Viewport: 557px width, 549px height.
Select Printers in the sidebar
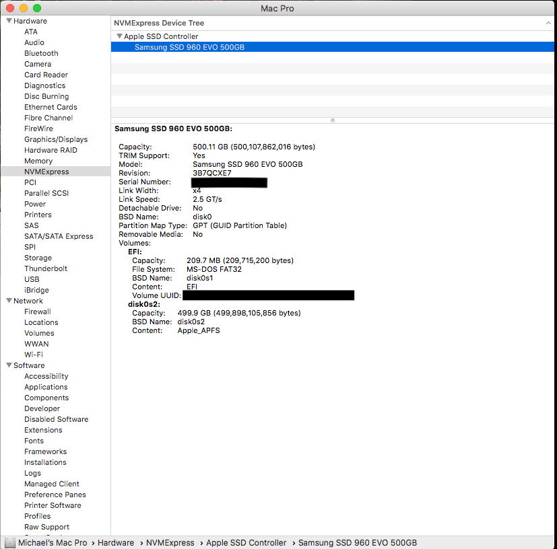[x=38, y=215]
